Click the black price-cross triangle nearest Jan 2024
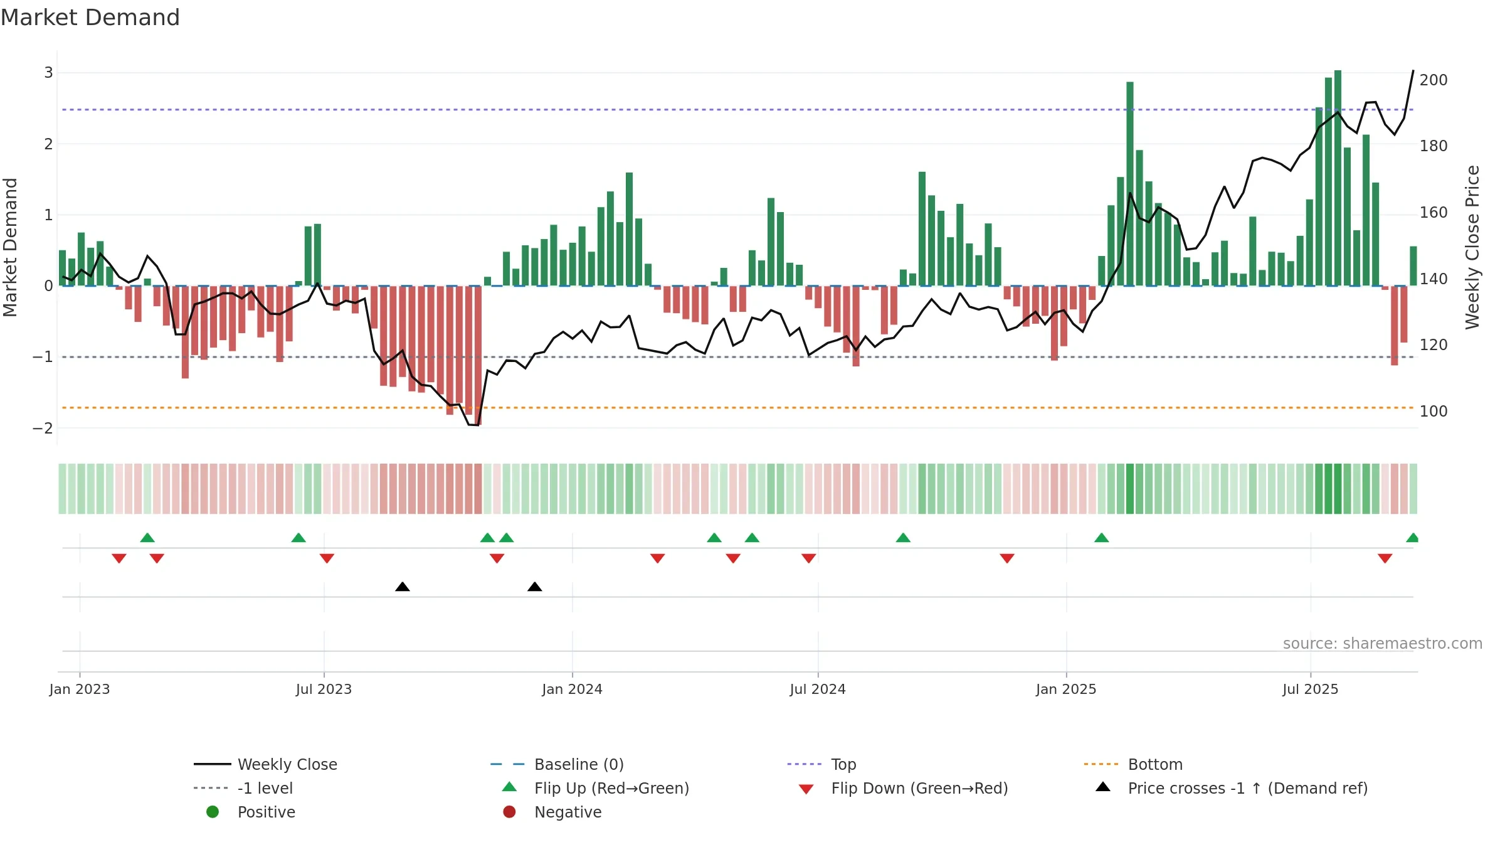 click(x=535, y=587)
